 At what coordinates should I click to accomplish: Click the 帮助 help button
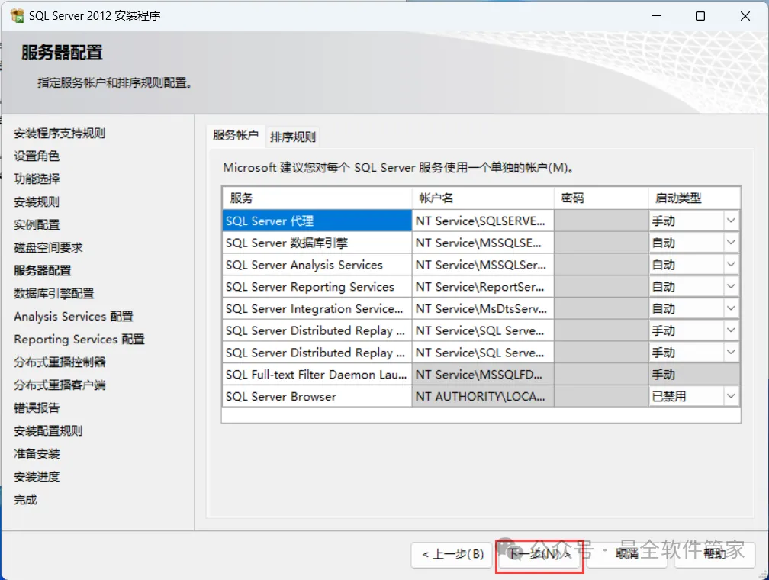[x=715, y=555]
